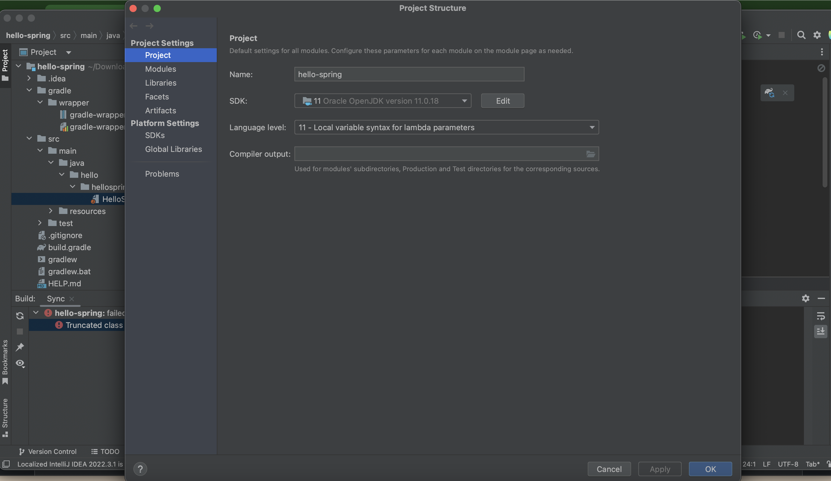Open the Sync build tab

55,298
